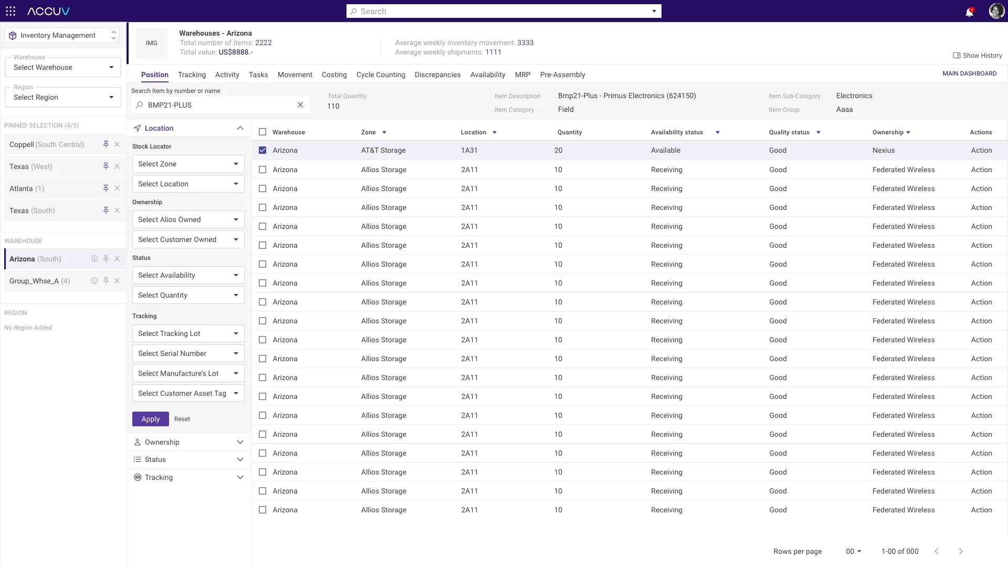The image size is (1008, 567).
Task: Open the Select Region dropdown
Action: (x=63, y=97)
